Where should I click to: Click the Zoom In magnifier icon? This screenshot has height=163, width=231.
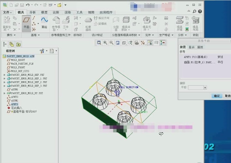(105, 43)
